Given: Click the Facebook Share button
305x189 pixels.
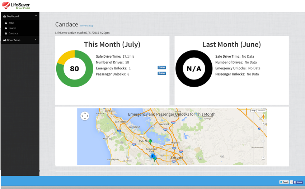Looking at the screenshot, I should click(x=298, y=182).
